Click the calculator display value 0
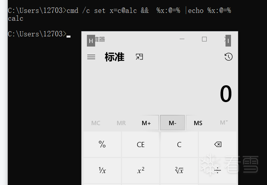This screenshot has height=185, width=267. point(226,94)
